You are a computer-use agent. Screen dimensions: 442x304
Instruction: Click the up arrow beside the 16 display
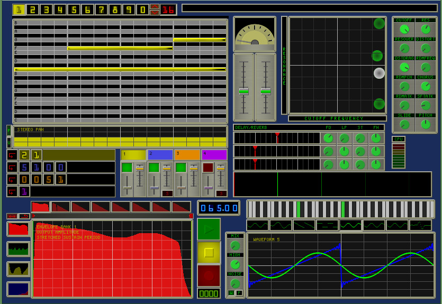pyautogui.click(x=155, y=7)
